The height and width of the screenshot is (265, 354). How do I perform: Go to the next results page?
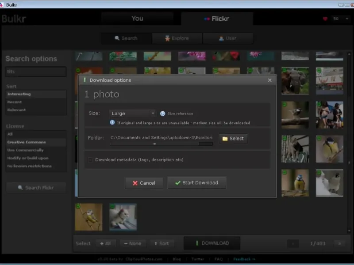[339, 244]
